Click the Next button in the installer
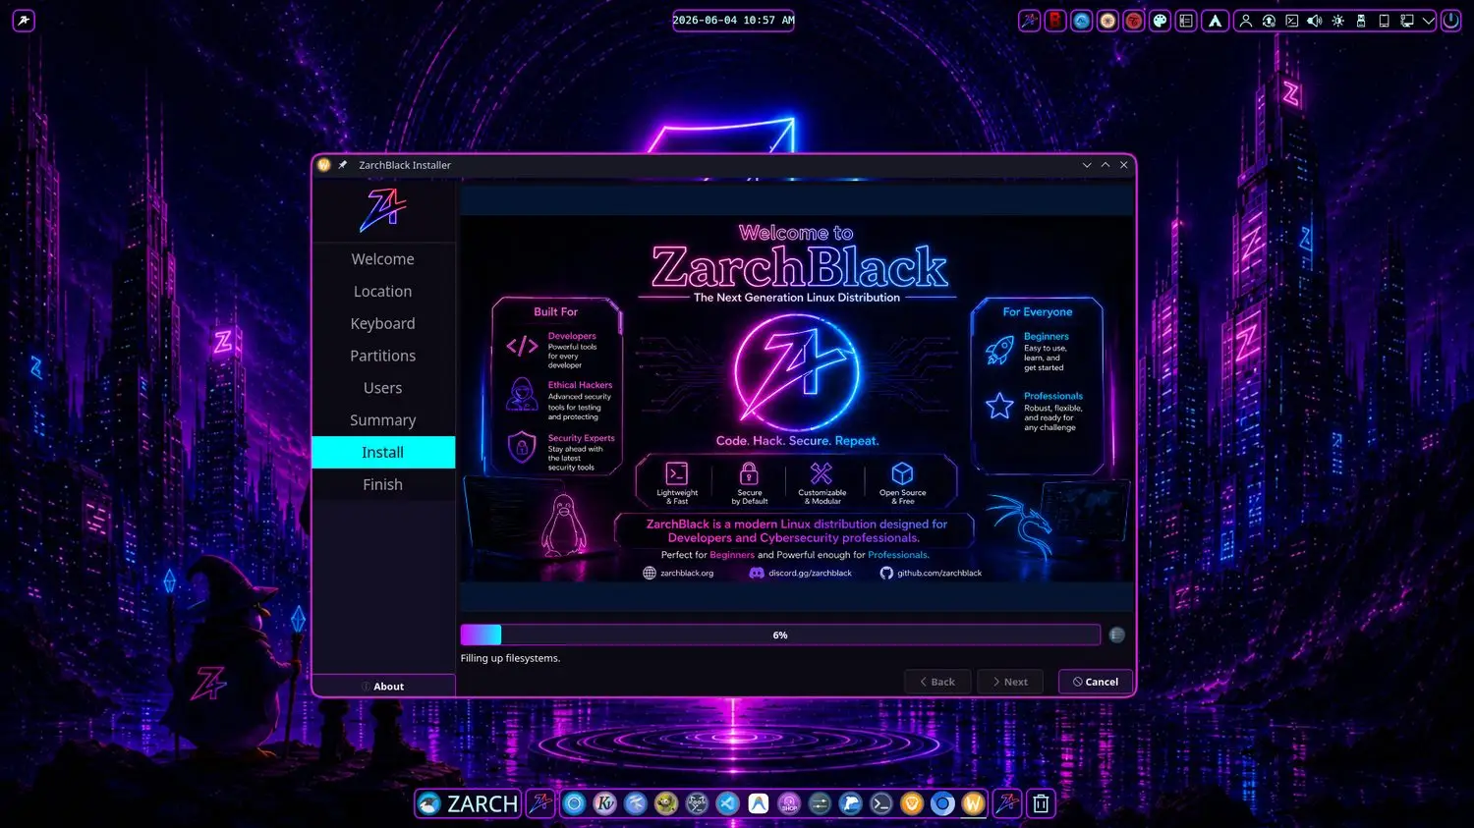 pyautogui.click(x=1010, y=682)
